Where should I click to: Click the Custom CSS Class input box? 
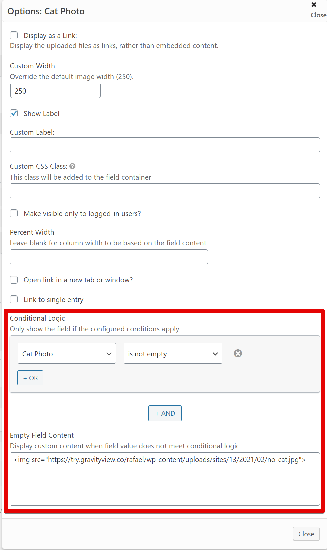click(x=165, y=191)
